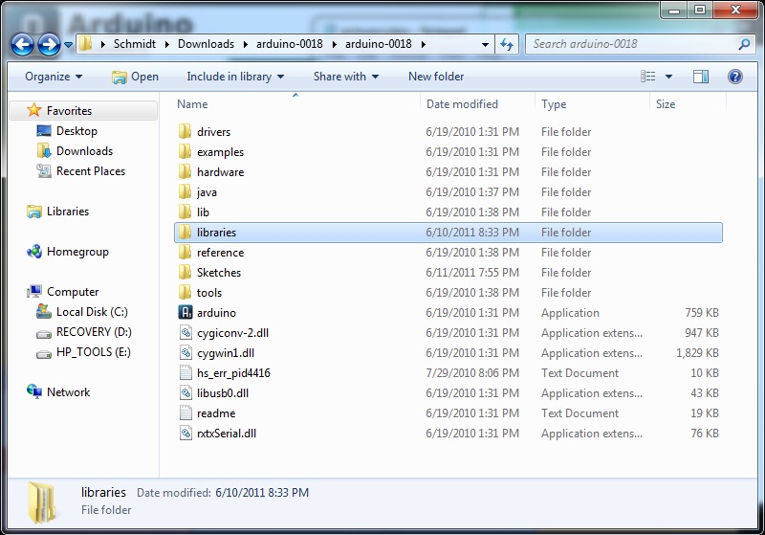The image size is (765, 535).
Task: Toggle the preview pane icon
Action: pos(701,77)
